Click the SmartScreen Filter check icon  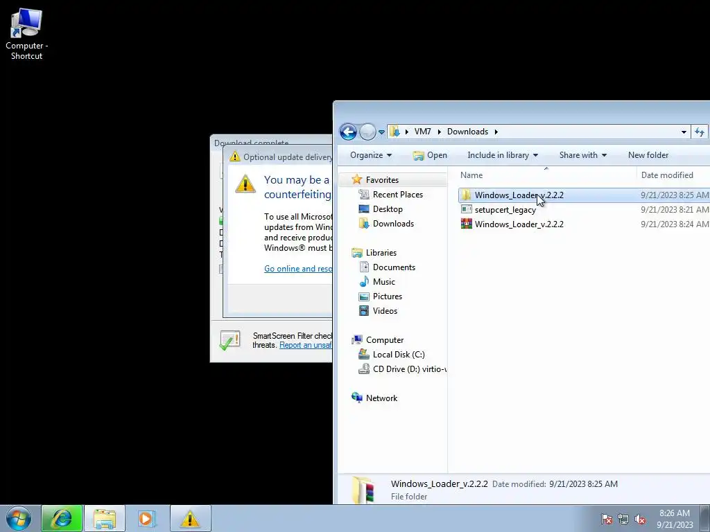[230, 341]
